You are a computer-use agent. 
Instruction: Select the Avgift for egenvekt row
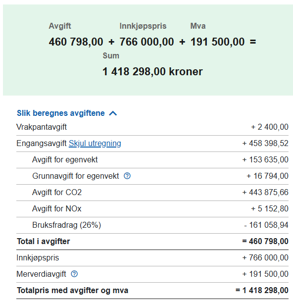click(x=152, y=160)
